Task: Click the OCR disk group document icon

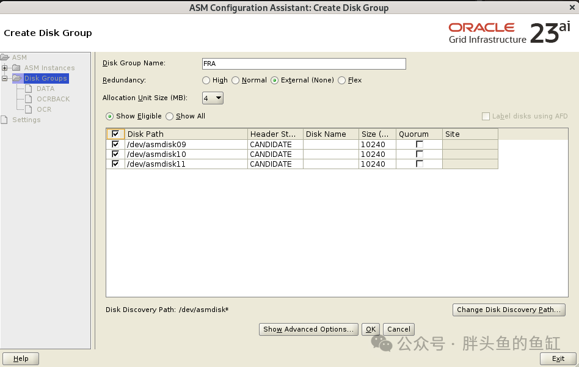Action: click(x=29, y=109)
